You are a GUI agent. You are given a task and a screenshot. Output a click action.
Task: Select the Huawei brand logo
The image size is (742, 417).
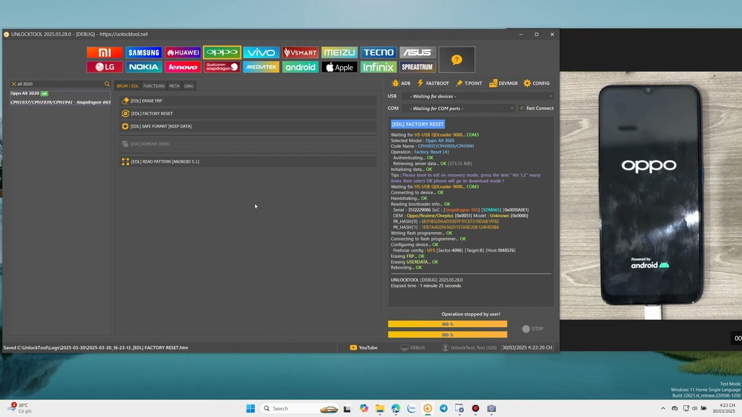183,53
